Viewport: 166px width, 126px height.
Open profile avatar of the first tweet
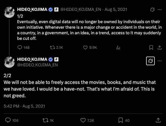click(x=9, y=12)
